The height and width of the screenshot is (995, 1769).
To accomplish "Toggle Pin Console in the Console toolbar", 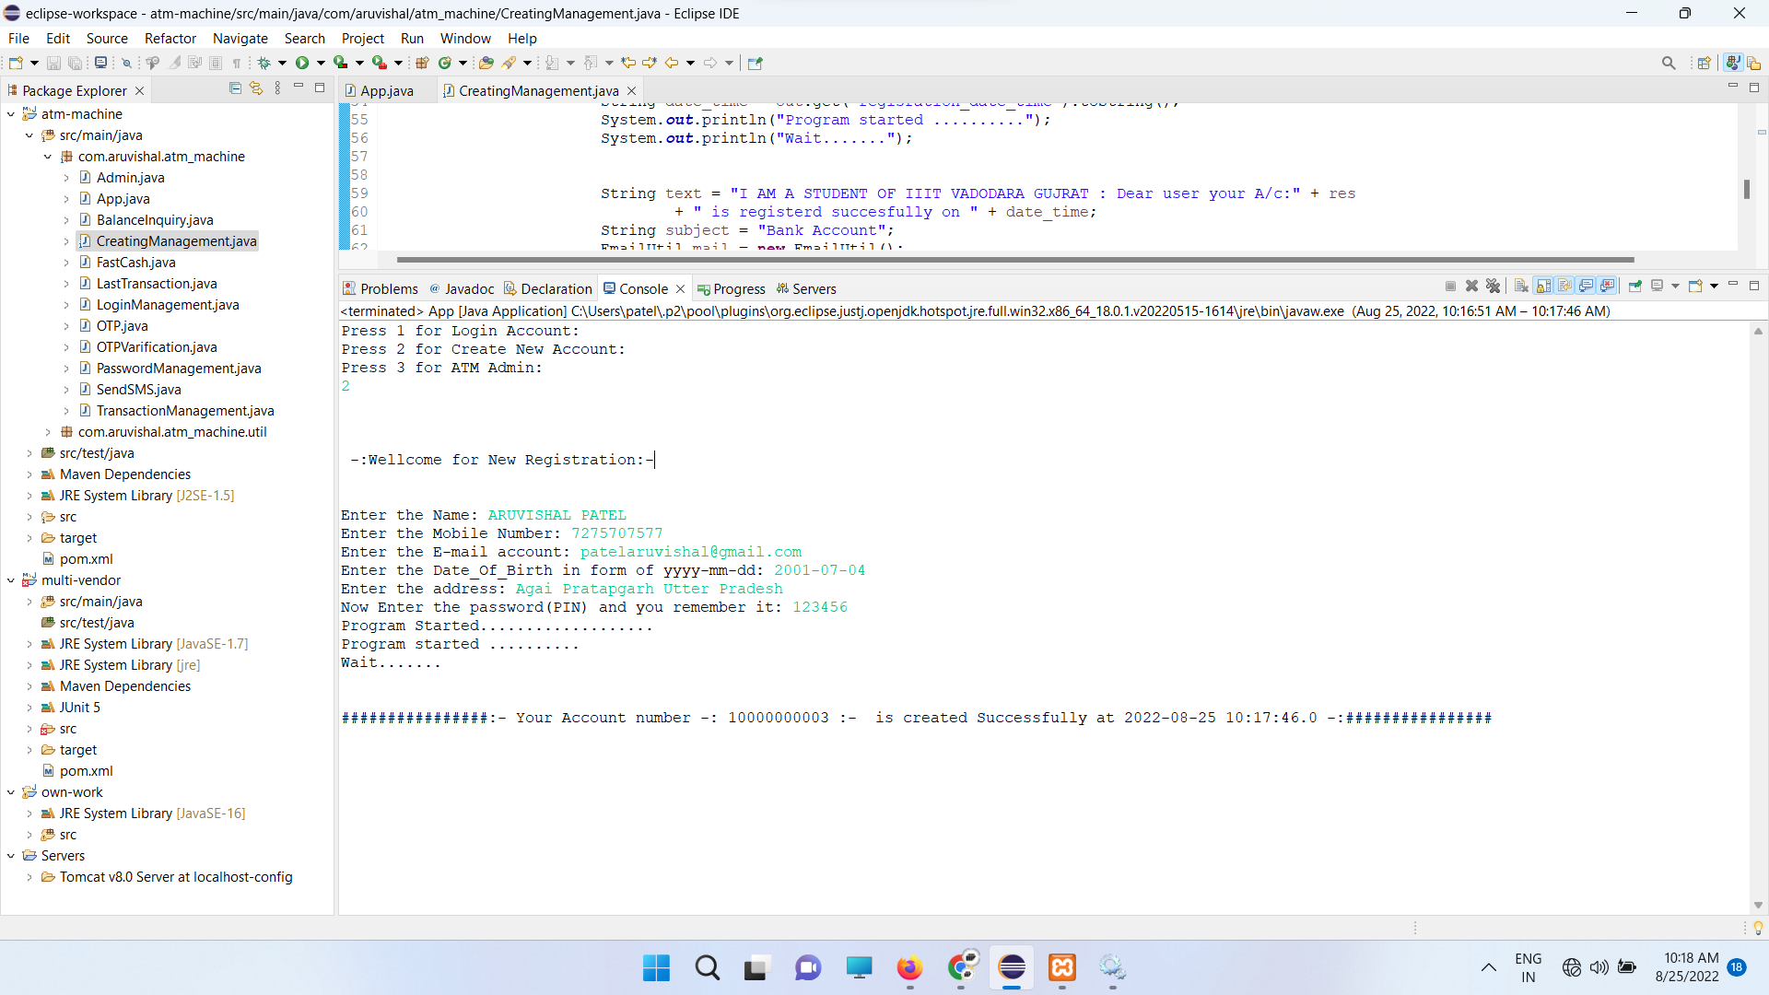I will [1635, 286].
